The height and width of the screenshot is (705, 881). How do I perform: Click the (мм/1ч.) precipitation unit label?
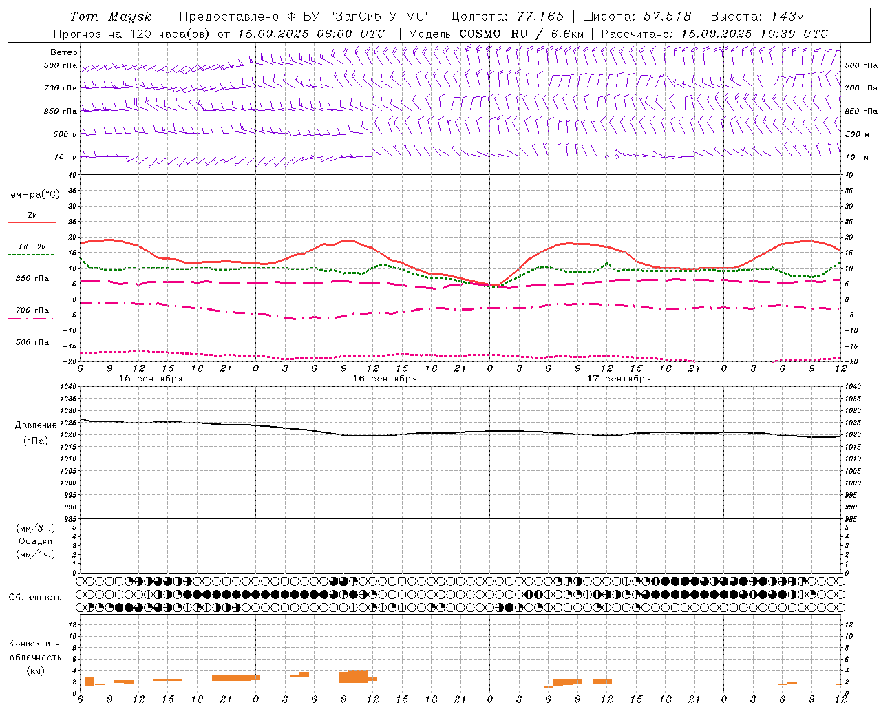[x=36, y=554]
